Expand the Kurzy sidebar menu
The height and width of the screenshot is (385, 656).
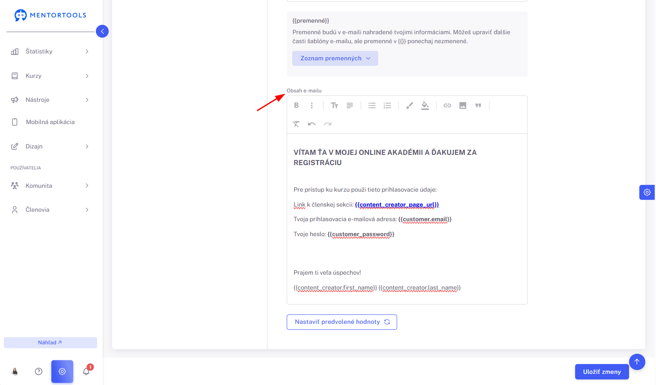coord(50,76)
